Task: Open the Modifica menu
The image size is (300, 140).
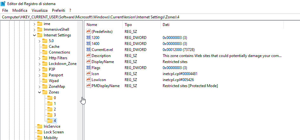Action: tap(20, 10)
